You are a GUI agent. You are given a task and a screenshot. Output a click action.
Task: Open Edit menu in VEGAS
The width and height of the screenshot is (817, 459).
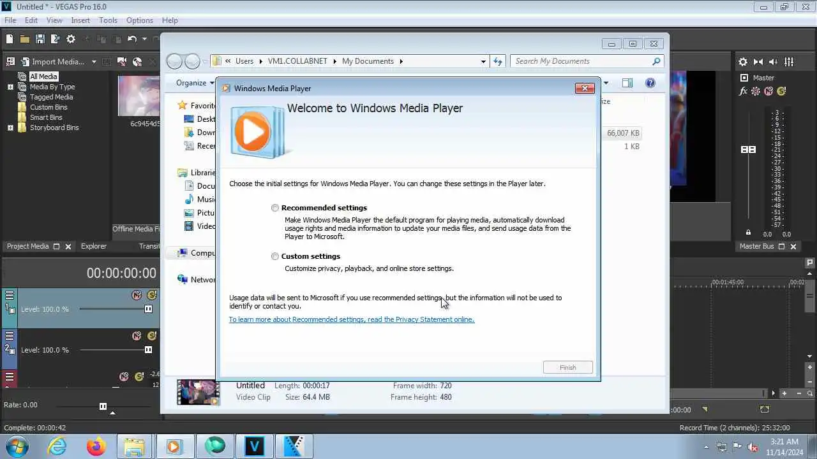(x=31, y=20)
